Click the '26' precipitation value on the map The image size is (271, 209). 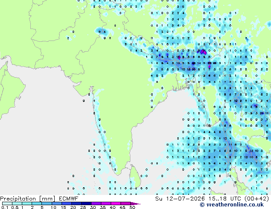(215, 63)
